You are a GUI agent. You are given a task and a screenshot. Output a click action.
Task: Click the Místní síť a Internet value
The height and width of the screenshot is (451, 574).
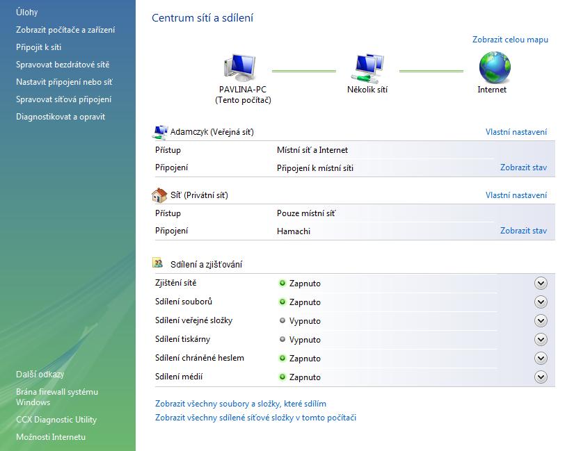[312, 150]
